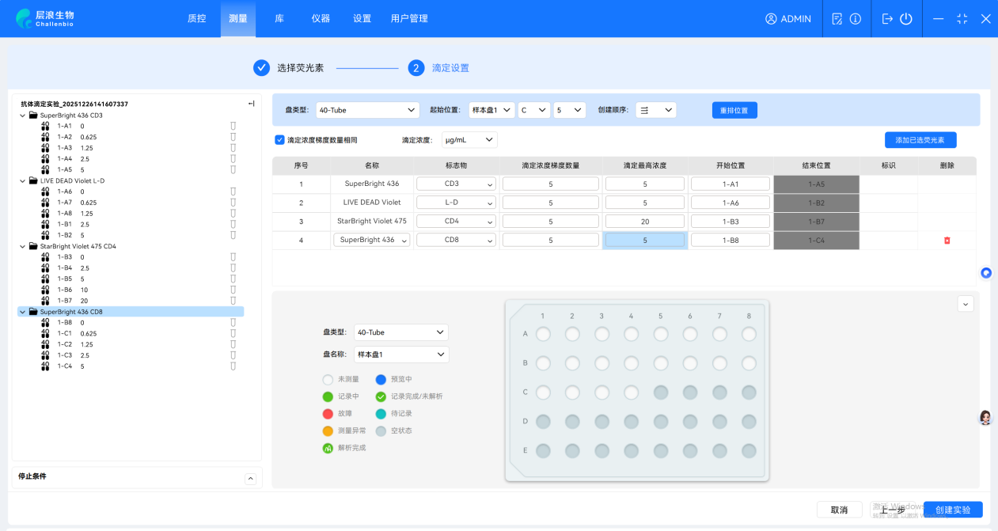
Task: Click the power icon in the header
Action: coord(906,19)
